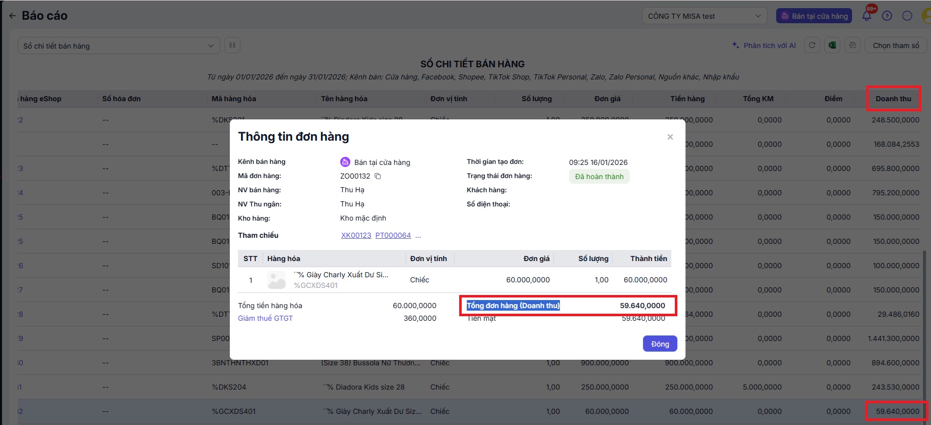Expand more references via the ellipsis

click(418, 235)
